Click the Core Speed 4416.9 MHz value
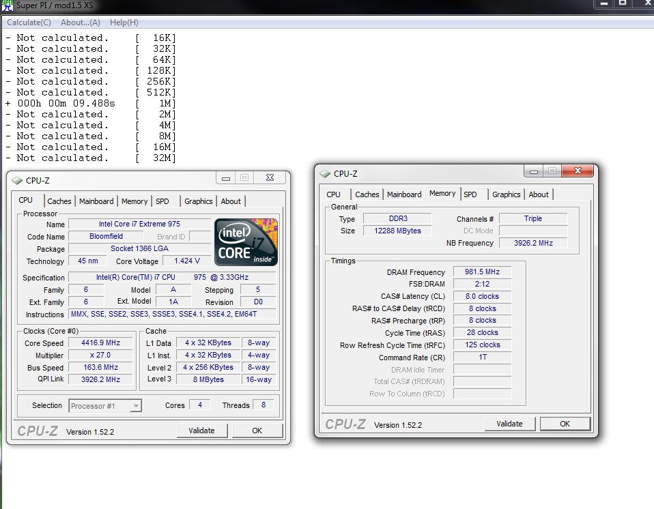 point(100,343)
